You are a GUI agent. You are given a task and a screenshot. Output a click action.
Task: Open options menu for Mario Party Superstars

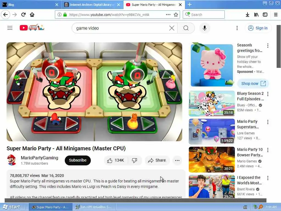(x=268, y=122)
